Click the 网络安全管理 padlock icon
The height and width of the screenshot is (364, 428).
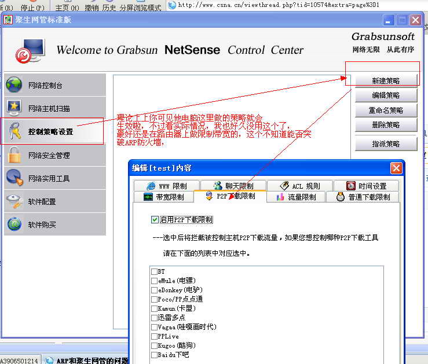click(x=14, y=155)
